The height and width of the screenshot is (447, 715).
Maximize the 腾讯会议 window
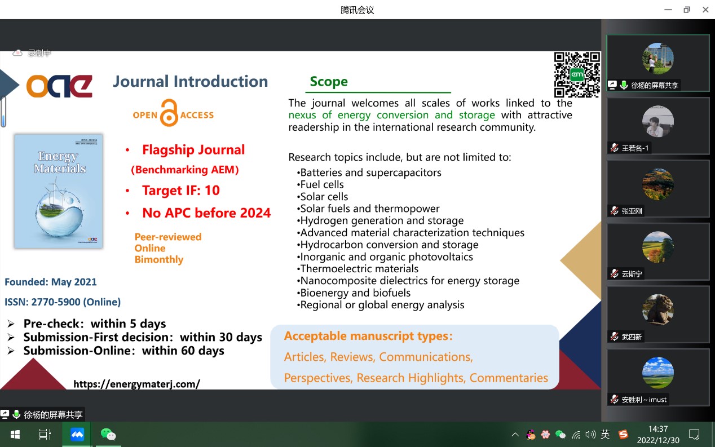[687, 10]
